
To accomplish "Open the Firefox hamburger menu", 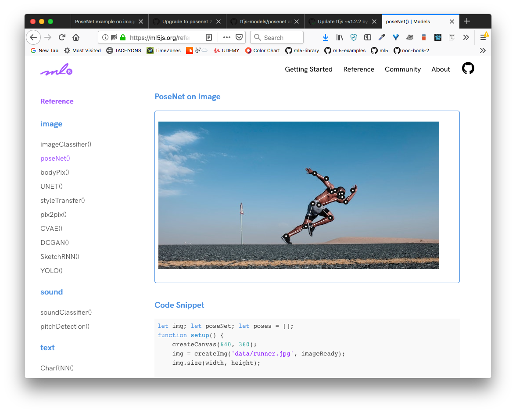I will [484, 37].
